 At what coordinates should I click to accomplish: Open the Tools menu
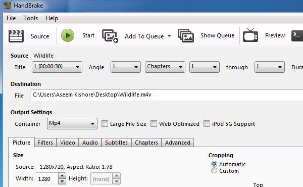[30, 18]
